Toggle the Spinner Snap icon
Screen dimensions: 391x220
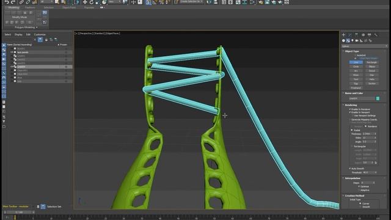[x=168, y=2]
